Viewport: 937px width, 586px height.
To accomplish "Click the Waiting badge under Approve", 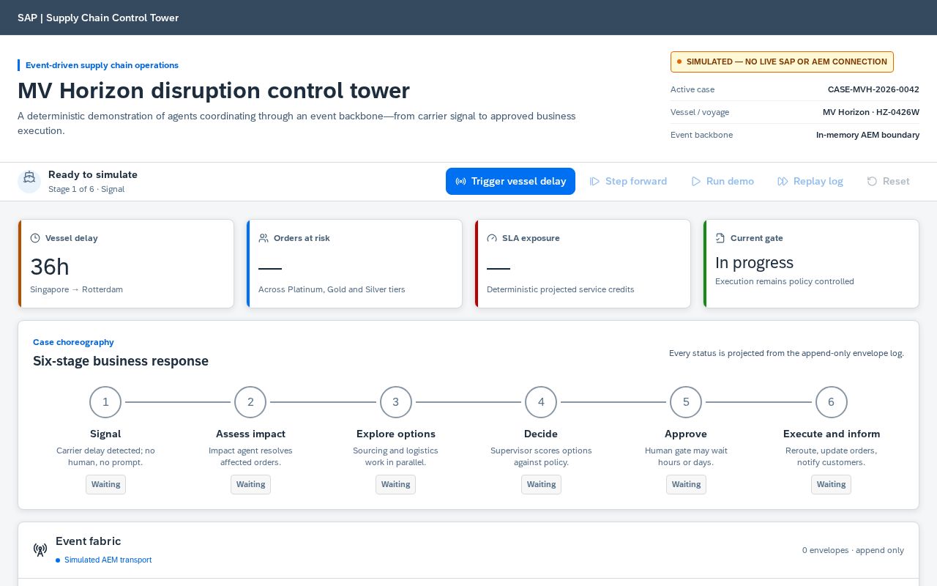I will point(686,484).
